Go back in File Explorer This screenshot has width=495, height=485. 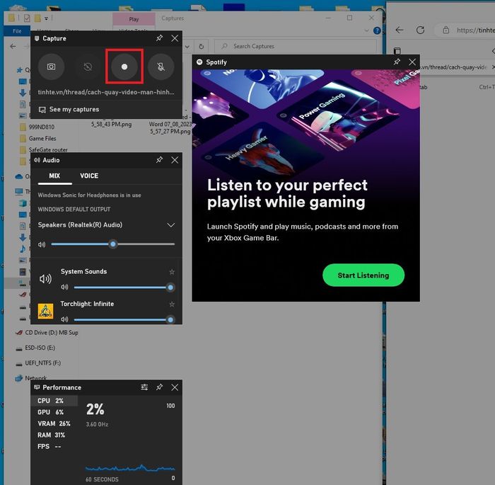point(13,47)
